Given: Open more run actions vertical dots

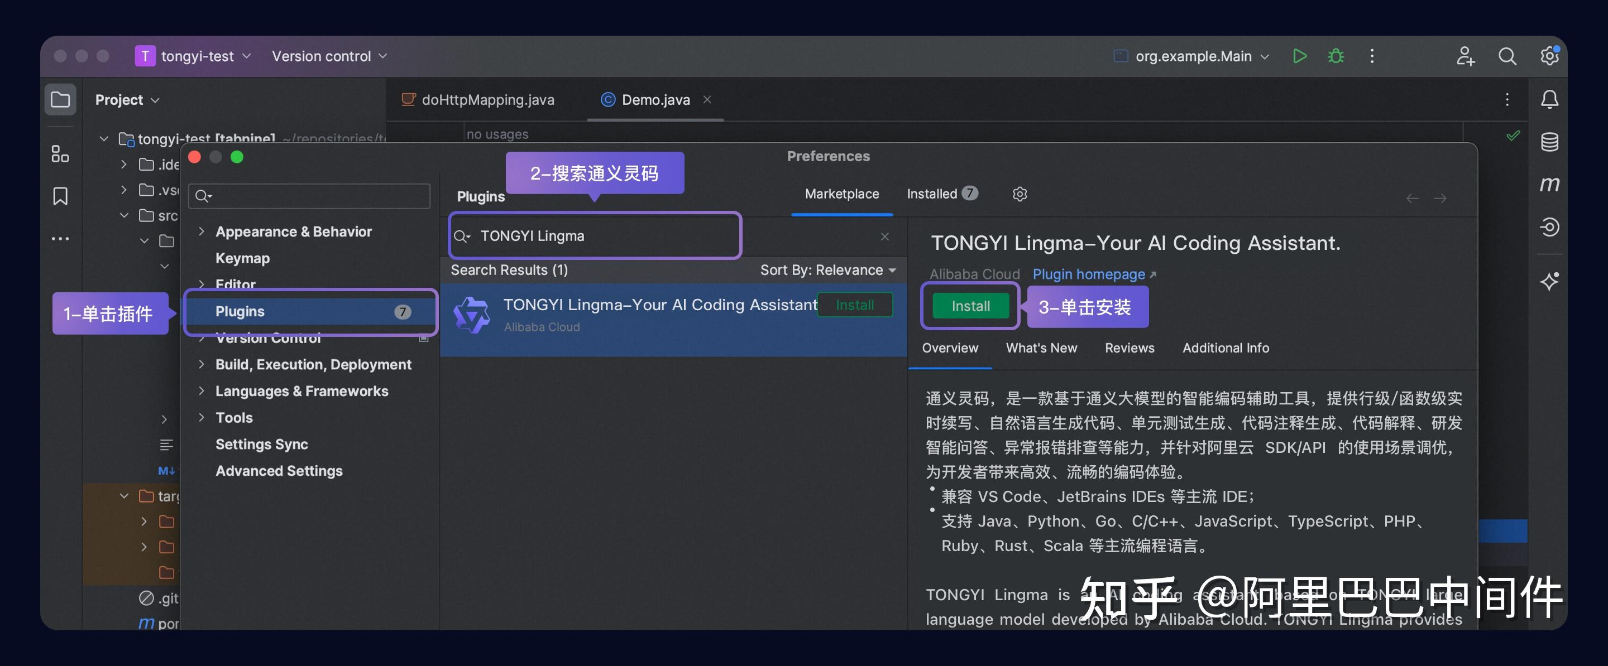Looking at the screenshot, I should [x=1371, y=56].
